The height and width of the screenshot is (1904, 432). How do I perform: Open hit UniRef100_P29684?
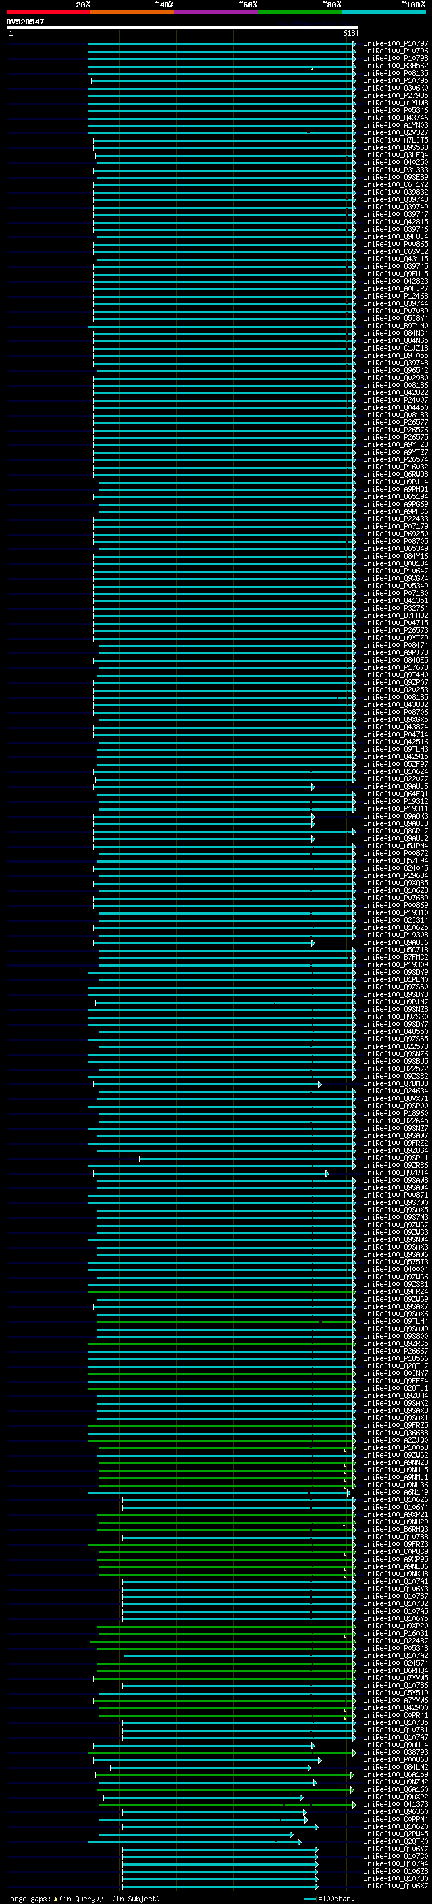pos(396,876)
